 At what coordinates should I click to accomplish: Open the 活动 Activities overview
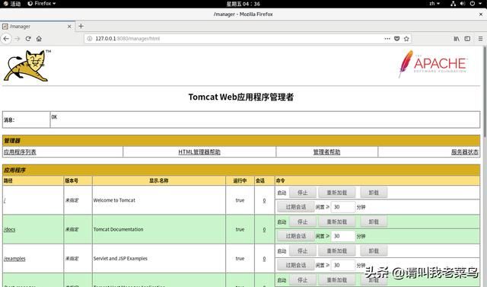click(12, 4)
